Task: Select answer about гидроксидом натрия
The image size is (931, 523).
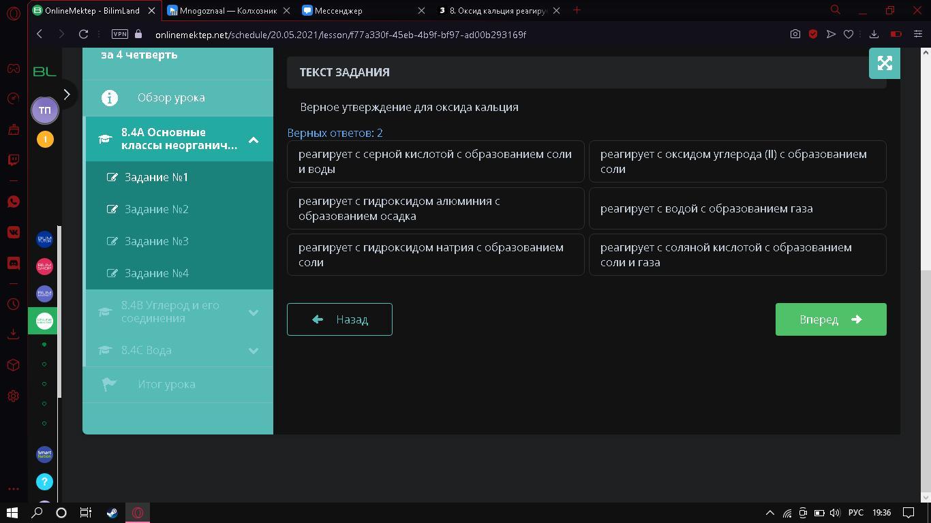Action: click(x=436, y=255)
